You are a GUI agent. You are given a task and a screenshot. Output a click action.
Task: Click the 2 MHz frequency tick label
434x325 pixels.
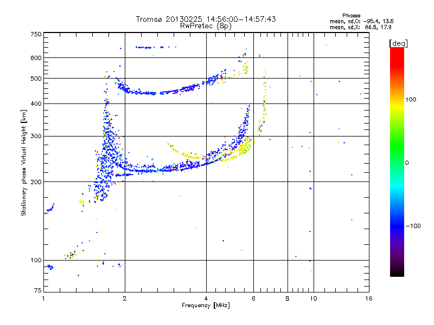125,298
